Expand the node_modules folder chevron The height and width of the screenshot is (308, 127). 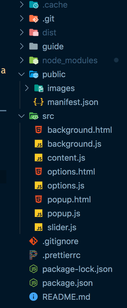[22, 60]
